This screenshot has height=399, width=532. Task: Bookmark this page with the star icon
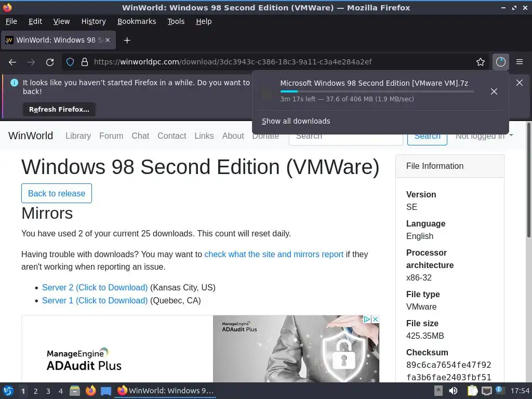click(481, 62)
